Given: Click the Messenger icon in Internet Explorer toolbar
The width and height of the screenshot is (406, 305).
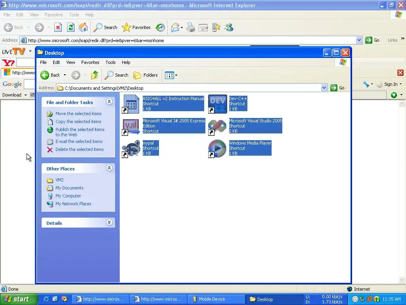Looking at the screenshot, I should point(229,27).
